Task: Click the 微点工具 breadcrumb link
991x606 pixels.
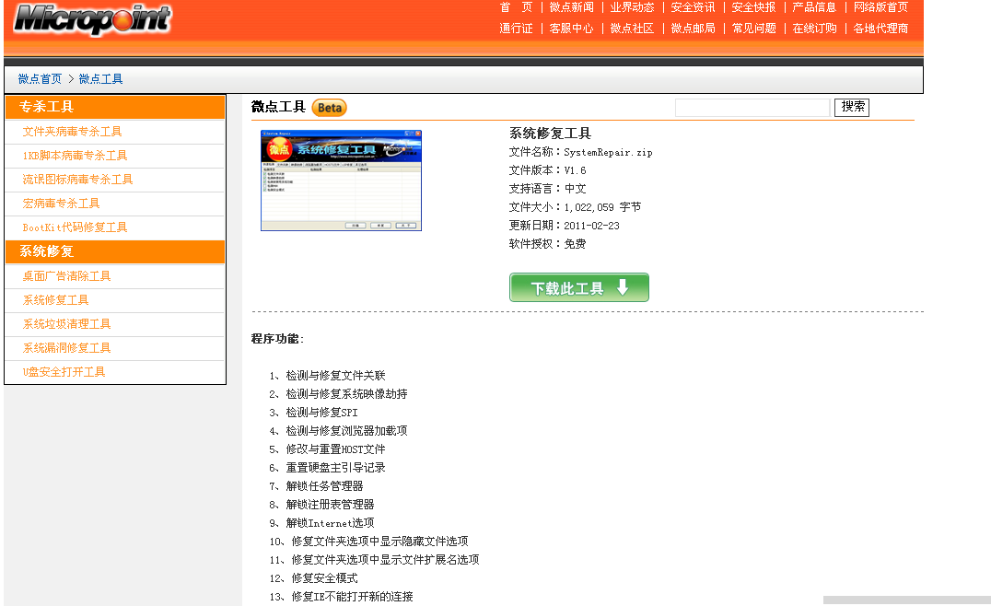Action: [x=100, y=79]
